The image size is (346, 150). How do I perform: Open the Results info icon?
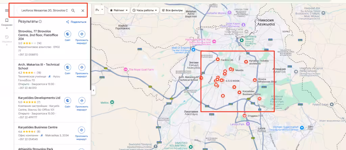pyautogui.click(x=40, y=22)
